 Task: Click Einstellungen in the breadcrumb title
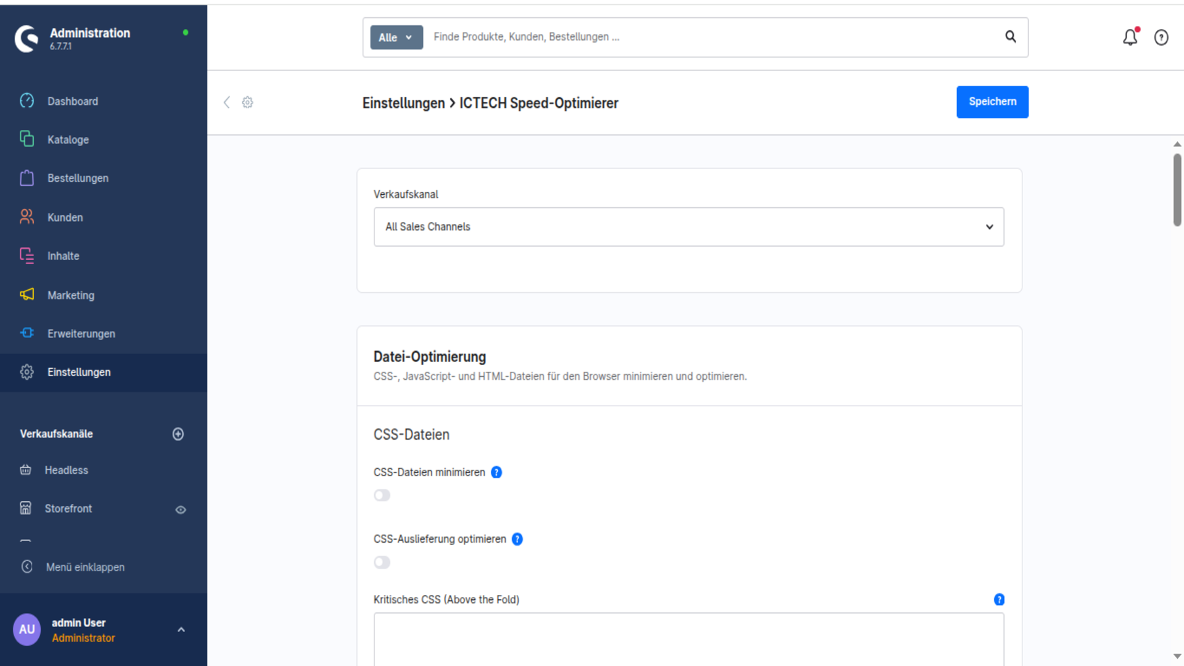click(x=403, y=103)
